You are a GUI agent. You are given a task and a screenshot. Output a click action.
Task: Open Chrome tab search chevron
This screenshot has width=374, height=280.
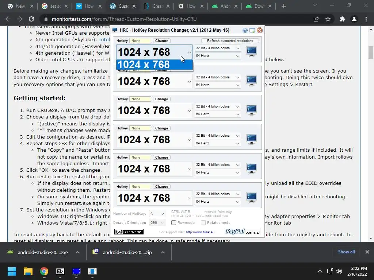tap(315, 5)
